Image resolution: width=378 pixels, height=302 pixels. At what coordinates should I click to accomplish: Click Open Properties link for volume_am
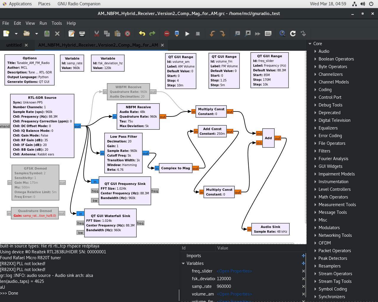pyautogui.click(x=234, y=294)
